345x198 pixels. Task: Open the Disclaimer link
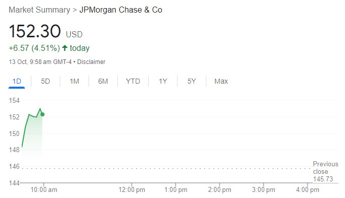91,62
